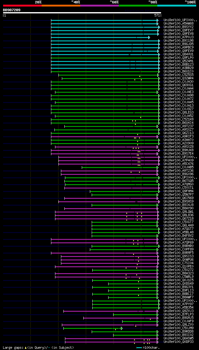The height and width of the screenshot is (350, 199).
Task: Click hit label UniRef100_Q0WPU6
Action: pyautogui.click(x=179, y=260)
